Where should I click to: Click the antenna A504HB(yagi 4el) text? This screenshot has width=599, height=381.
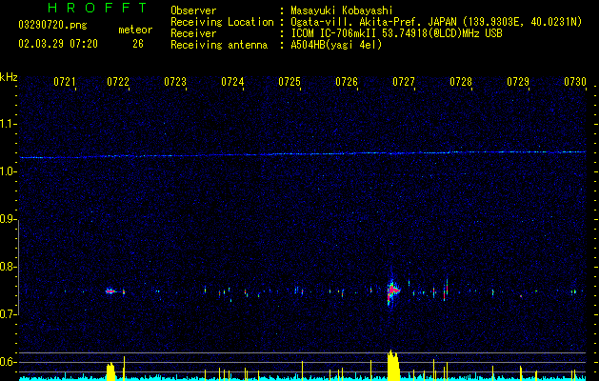(x=336, y=45)
